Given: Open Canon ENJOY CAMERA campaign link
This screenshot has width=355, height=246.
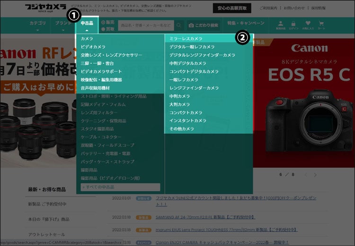Looking at the screenshot, I should [x=222, y=243].
